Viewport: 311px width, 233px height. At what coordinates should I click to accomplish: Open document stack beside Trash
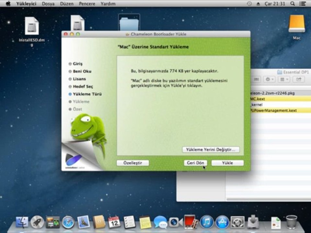pyautogui.click(x=276, y=223)
